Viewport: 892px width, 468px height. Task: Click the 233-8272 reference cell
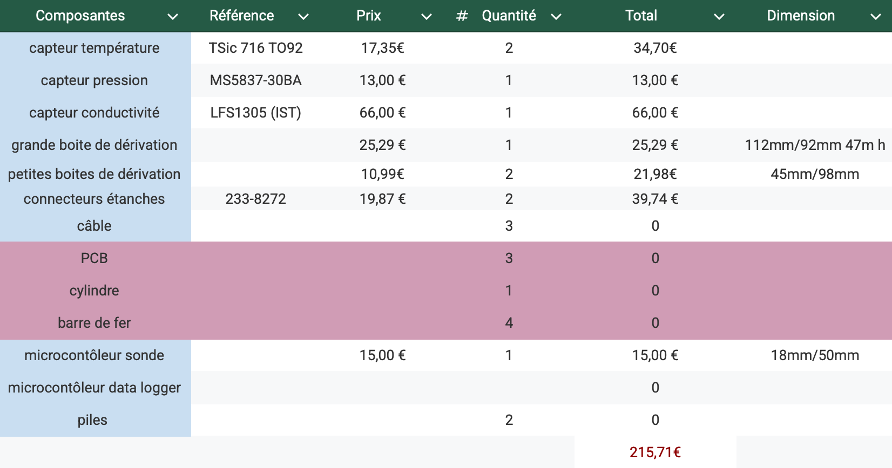(x=255, y=199)
